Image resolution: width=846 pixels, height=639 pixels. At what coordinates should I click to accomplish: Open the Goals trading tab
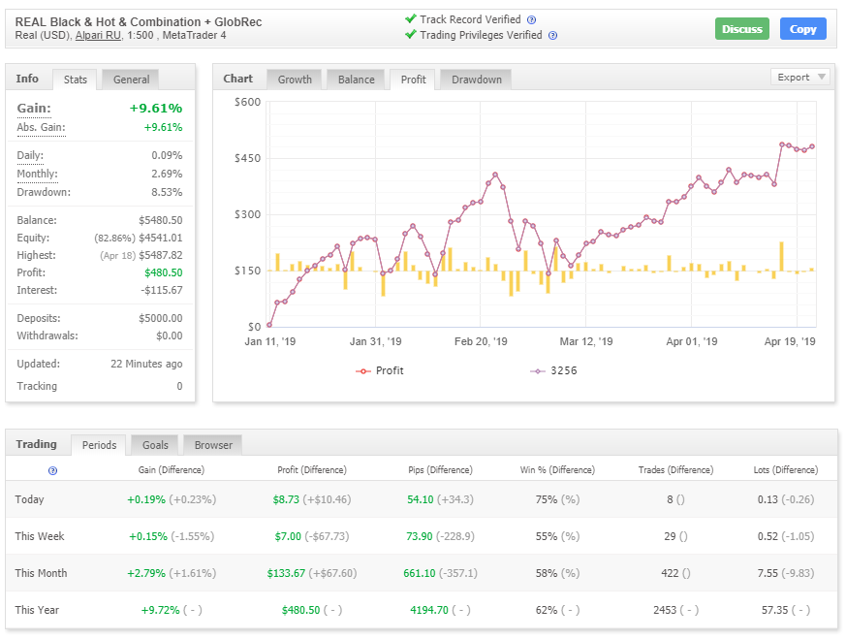(x=155, y=445)
